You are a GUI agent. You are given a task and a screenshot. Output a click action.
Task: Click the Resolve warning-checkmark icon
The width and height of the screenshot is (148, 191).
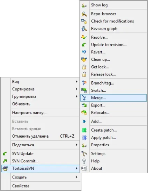84,37
